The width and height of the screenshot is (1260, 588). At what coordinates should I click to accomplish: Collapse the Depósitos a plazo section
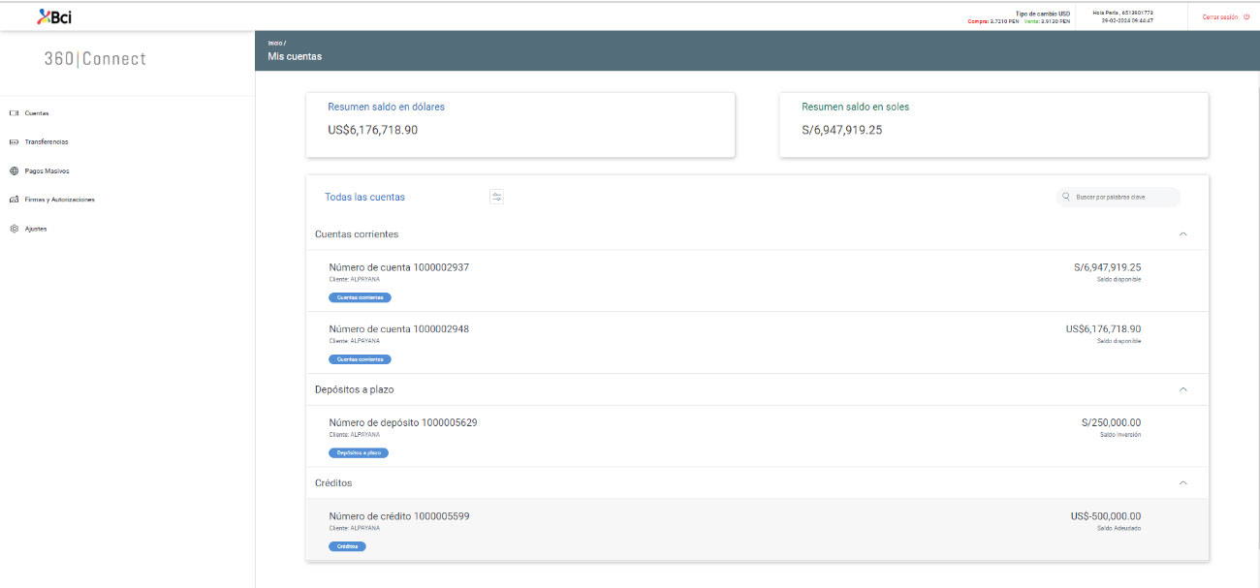point(1182,389)
